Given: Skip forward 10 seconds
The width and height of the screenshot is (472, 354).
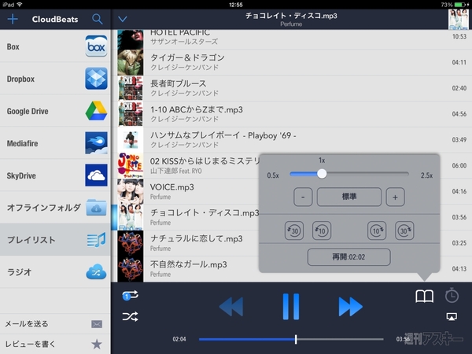Looking at the screenshot, I should (377, 230).
